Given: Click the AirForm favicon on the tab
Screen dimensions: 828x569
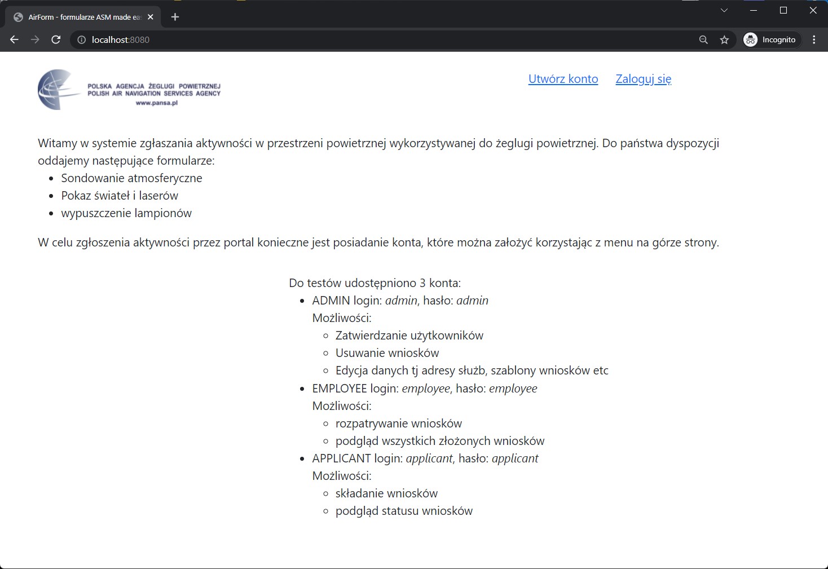Looking at the screenshot, I should tap(16, 17).
